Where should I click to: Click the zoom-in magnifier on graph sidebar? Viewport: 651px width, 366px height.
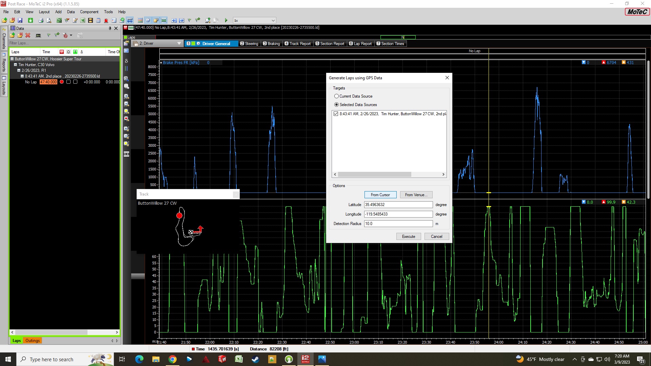point(126,97)
